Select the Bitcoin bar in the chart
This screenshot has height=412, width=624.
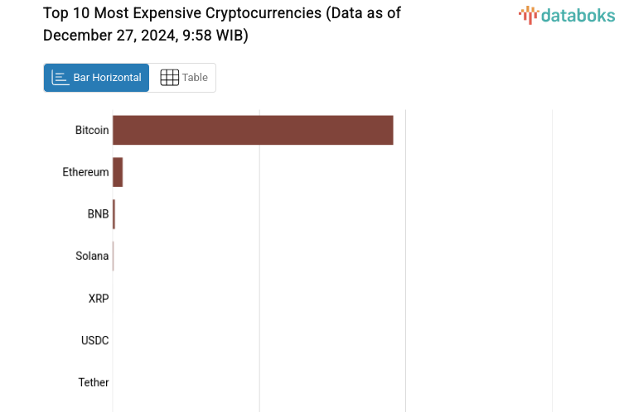click(x=253, y=130)
